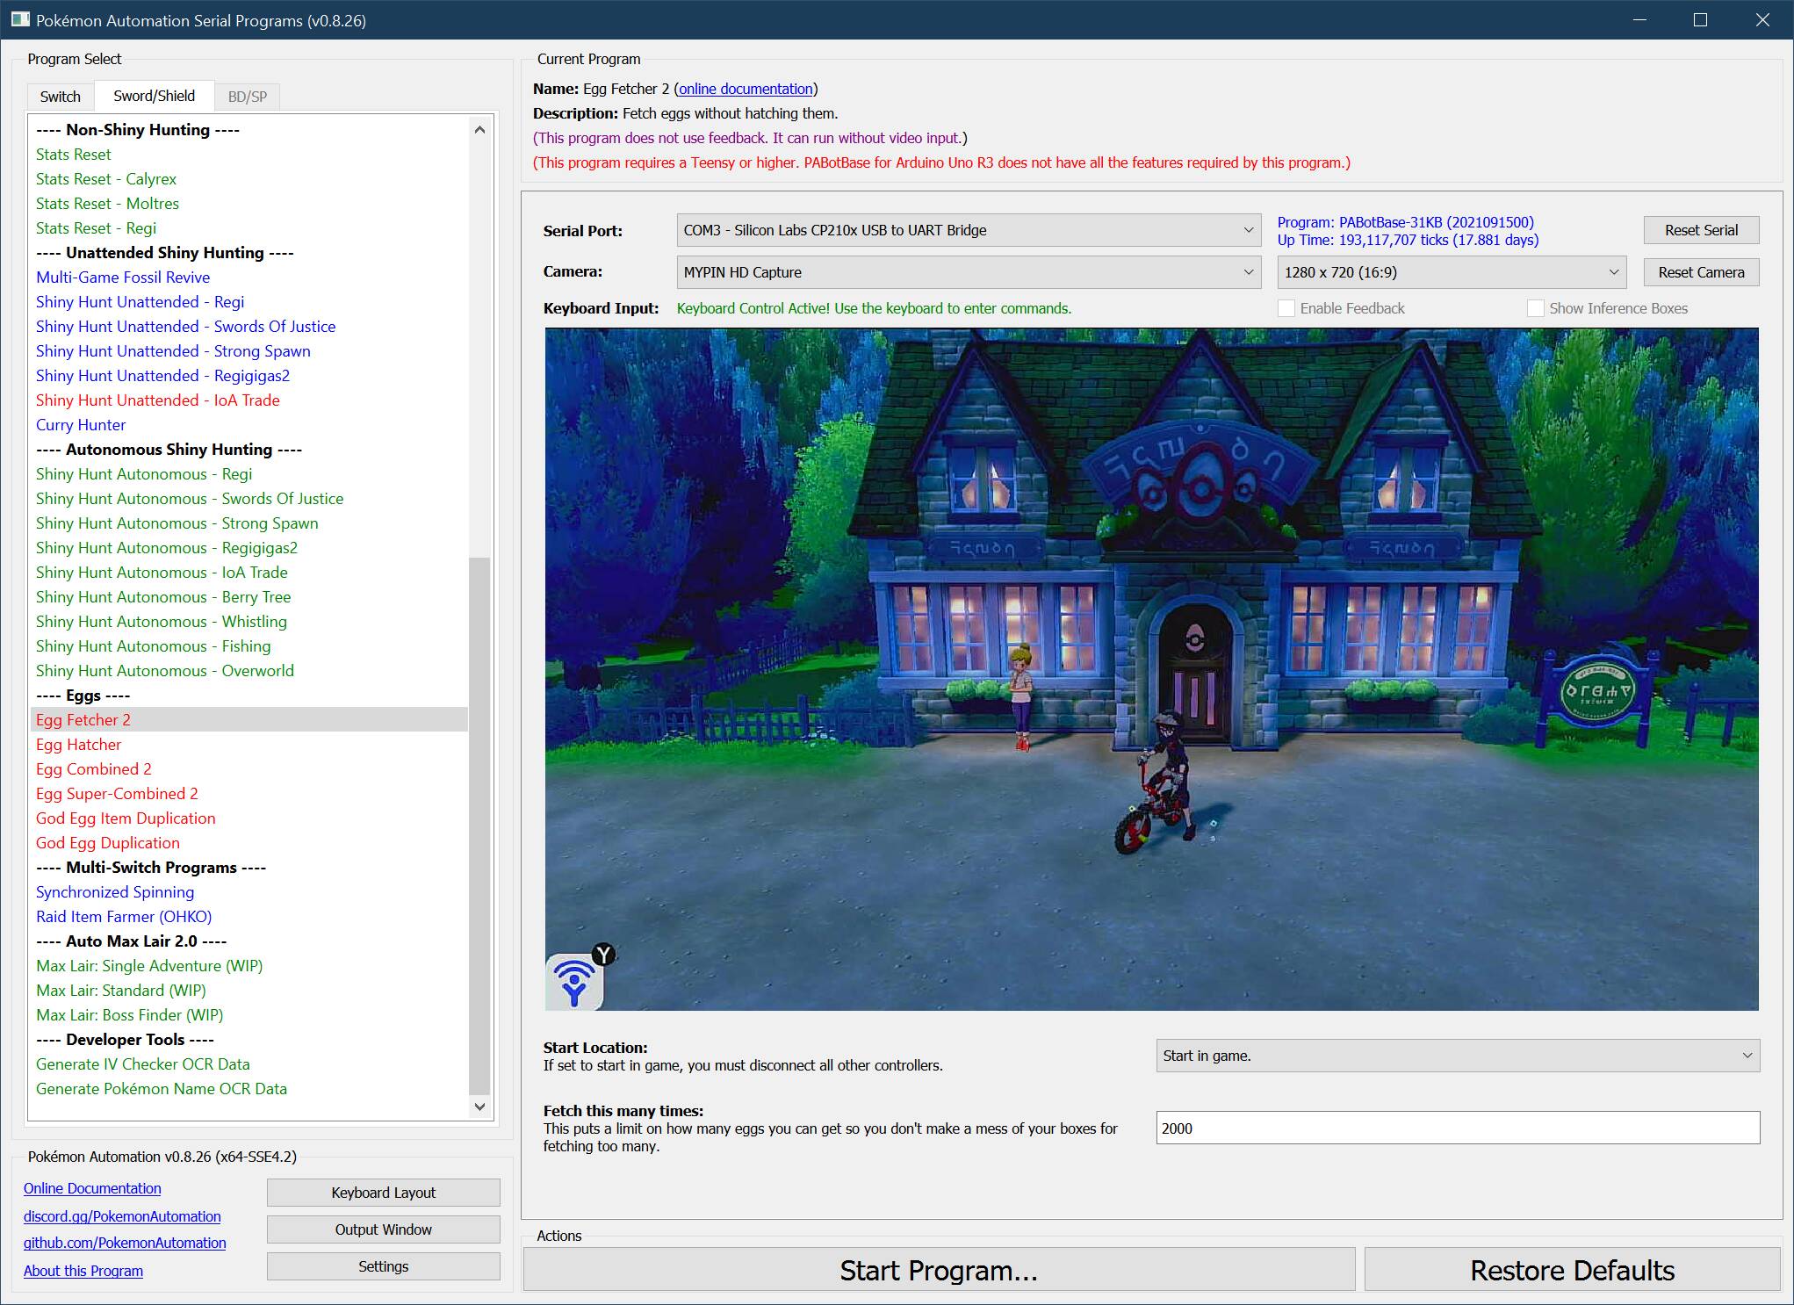Click the scroll-down arrow of the program list
1794x1305 pixels.
[x=479, y=1107]
